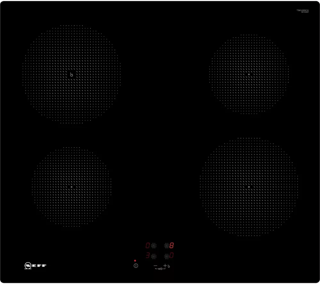Click the red power indicator light
The image size is (320, 284).
[135, 261]
